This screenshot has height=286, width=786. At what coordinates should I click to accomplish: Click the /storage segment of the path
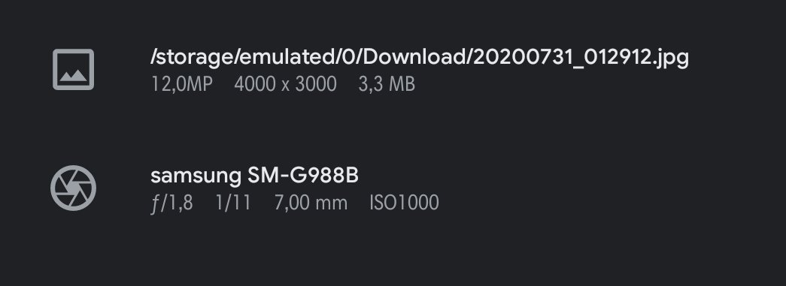pyautogui.click(x=191, y=59)
